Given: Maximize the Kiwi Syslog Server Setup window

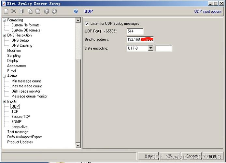Looking at the screenshot, I should [216, 4].
